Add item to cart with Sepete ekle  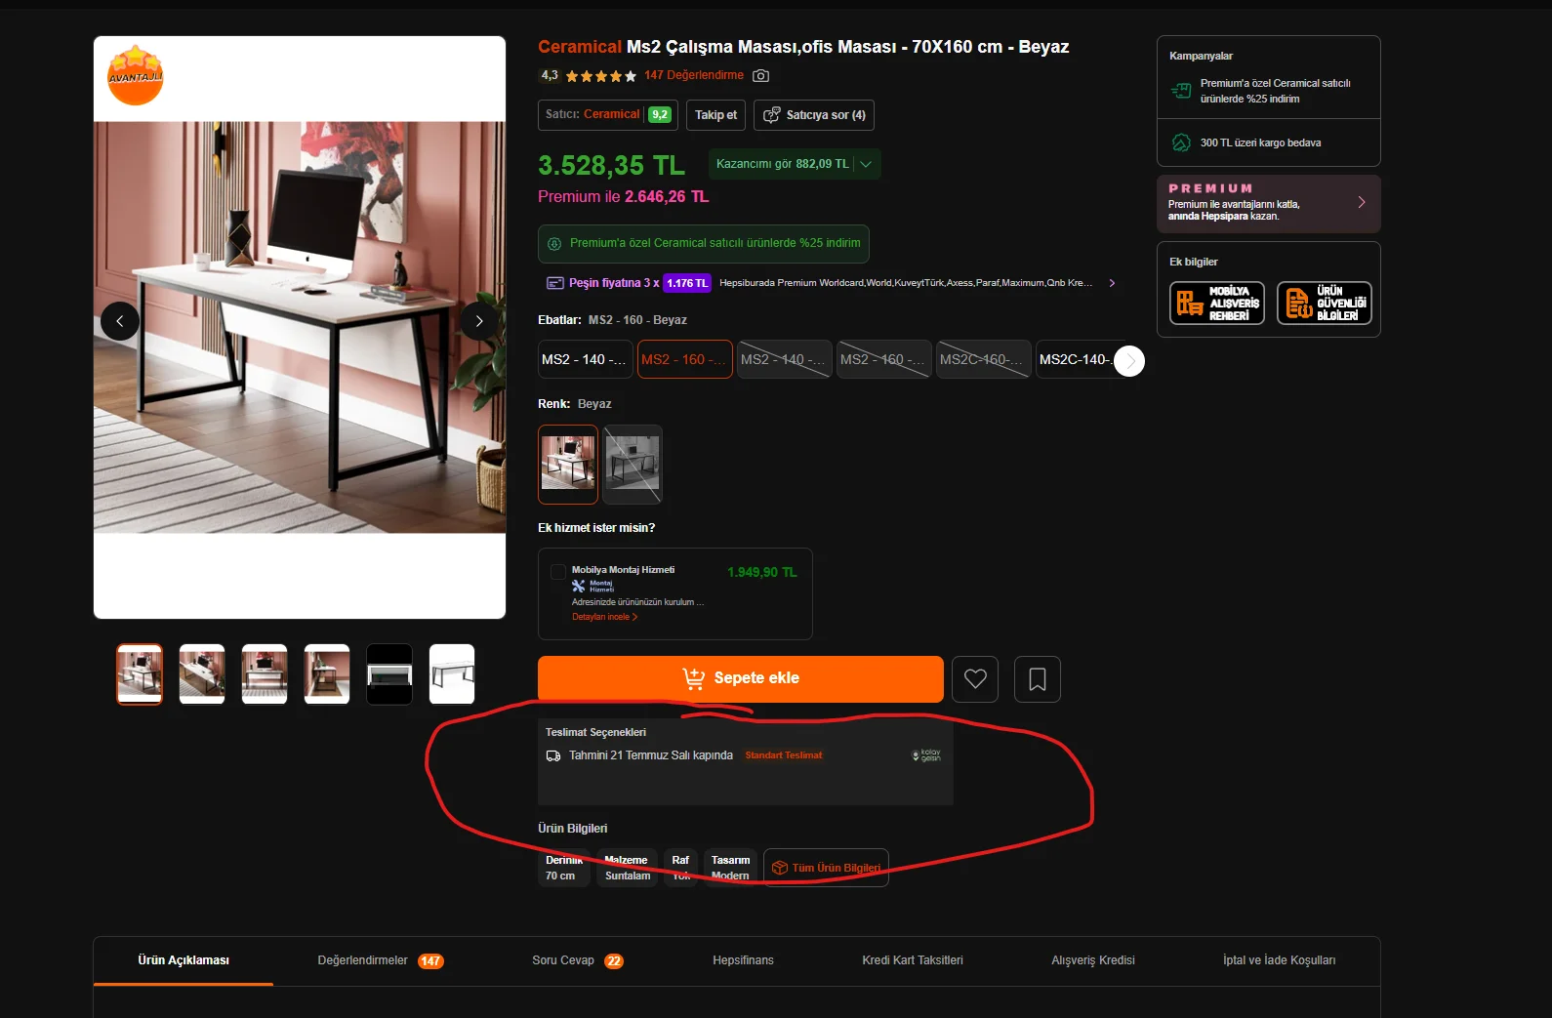pyautogui.click(x=741, y=678)
